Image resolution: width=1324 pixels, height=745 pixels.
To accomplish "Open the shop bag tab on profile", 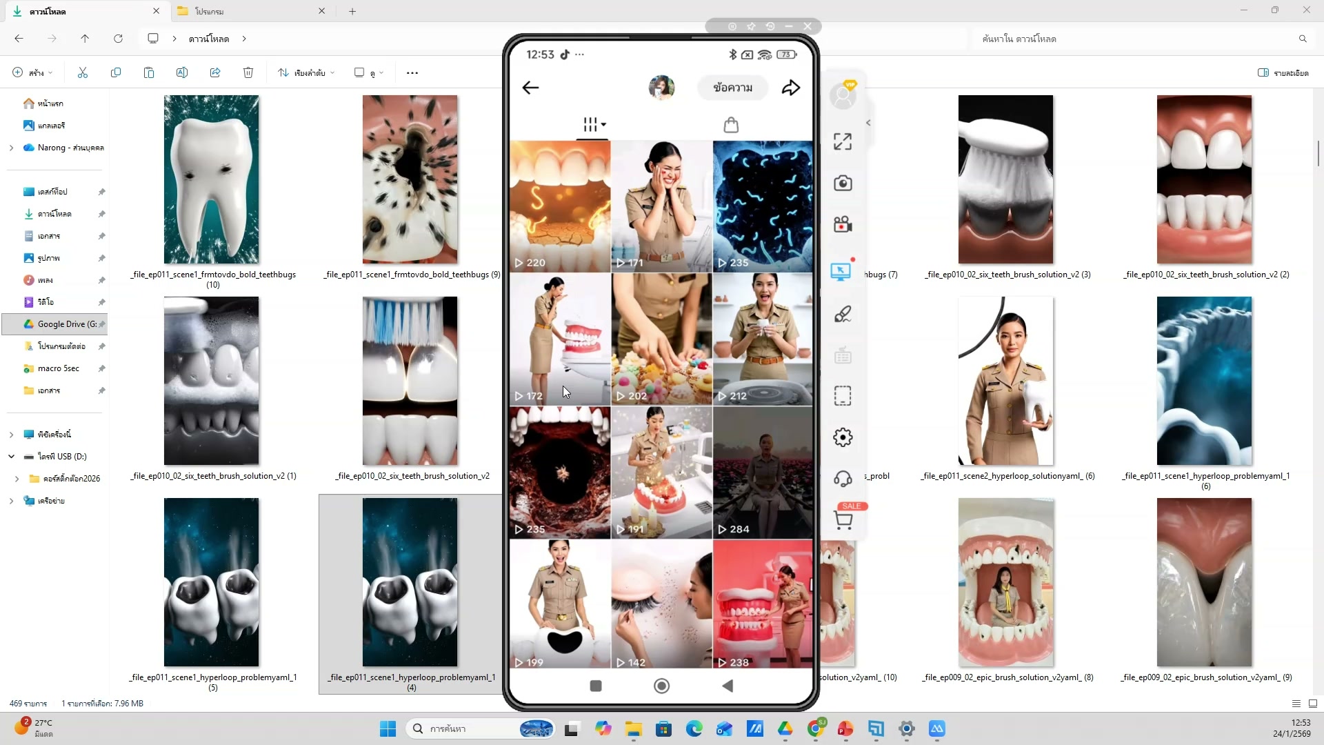I will tap(731, 125).
